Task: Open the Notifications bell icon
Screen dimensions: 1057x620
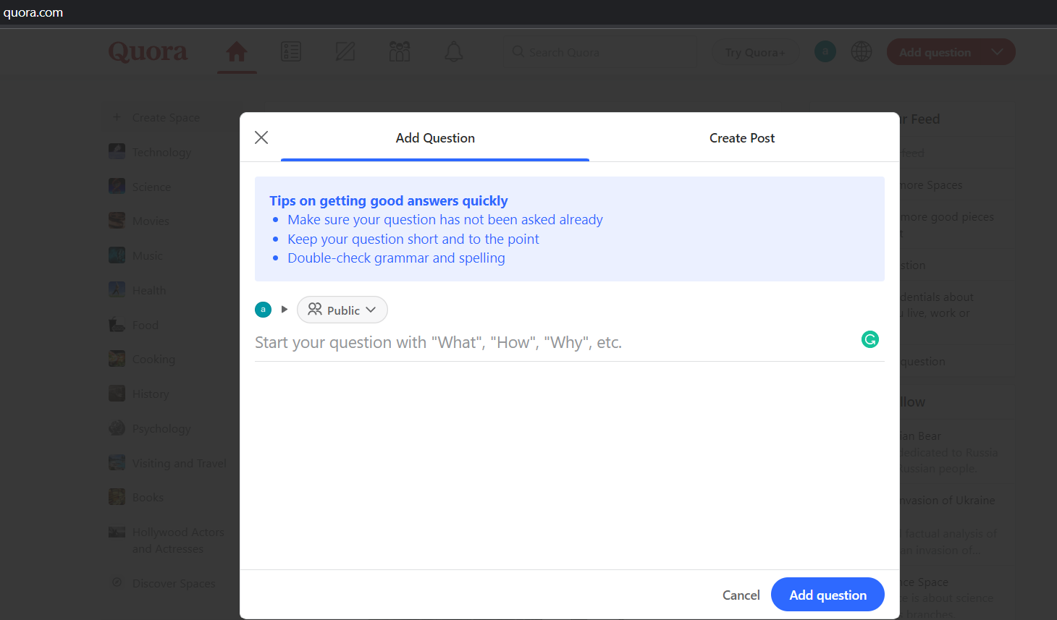Action: point(454,51)
